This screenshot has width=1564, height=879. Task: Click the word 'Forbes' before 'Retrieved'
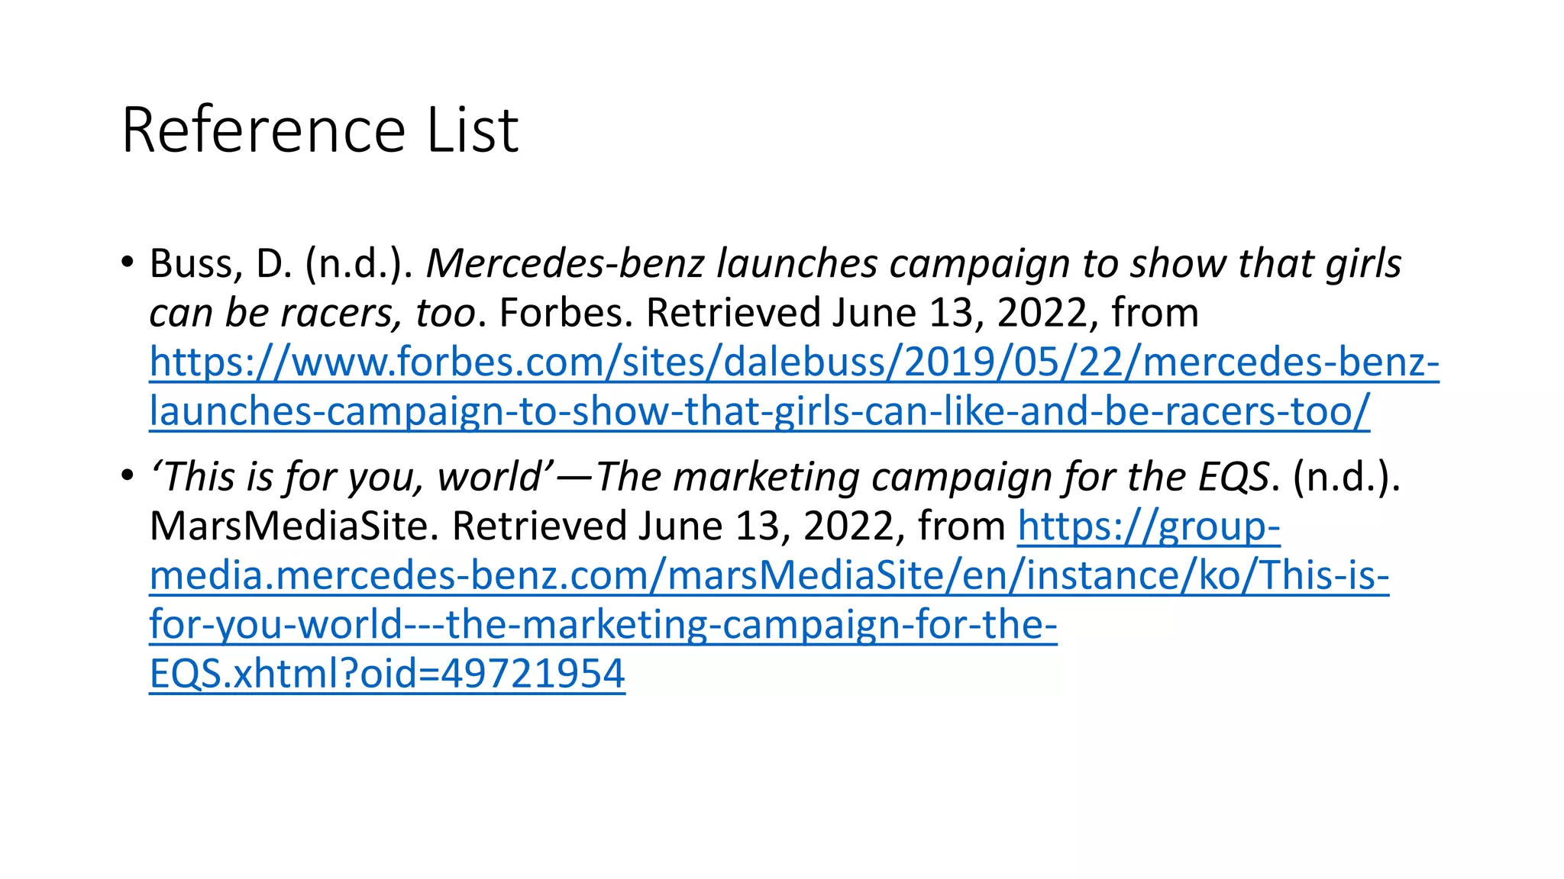(x=561, y=313)
